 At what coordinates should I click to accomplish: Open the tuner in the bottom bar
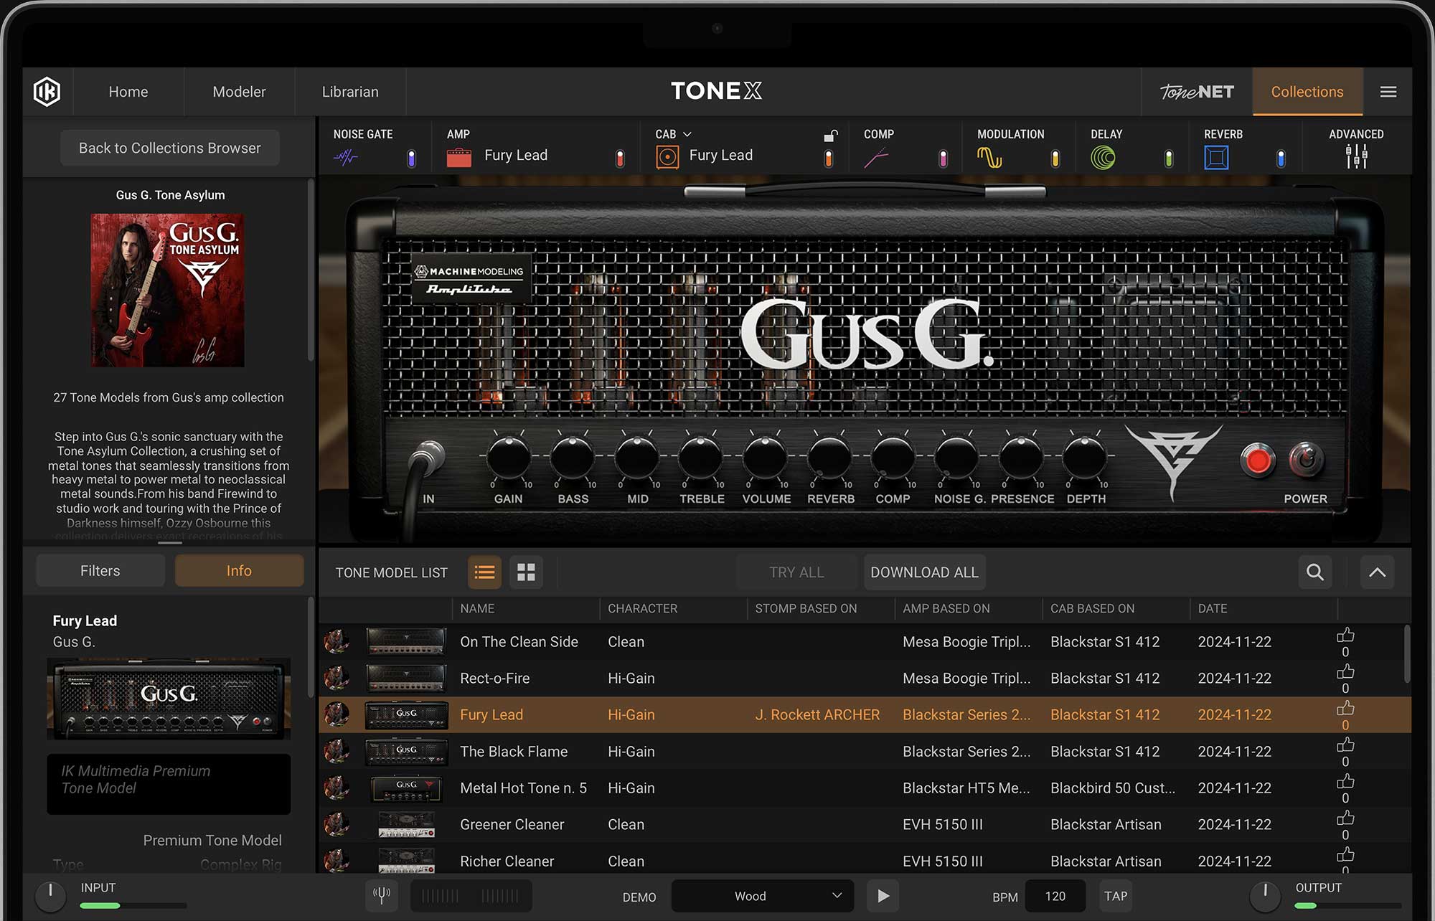pos(381,895)
